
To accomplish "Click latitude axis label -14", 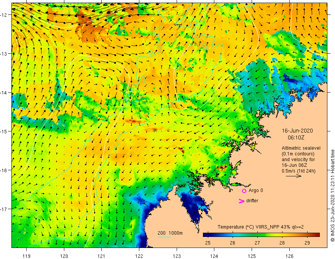I will click(4, 93).
